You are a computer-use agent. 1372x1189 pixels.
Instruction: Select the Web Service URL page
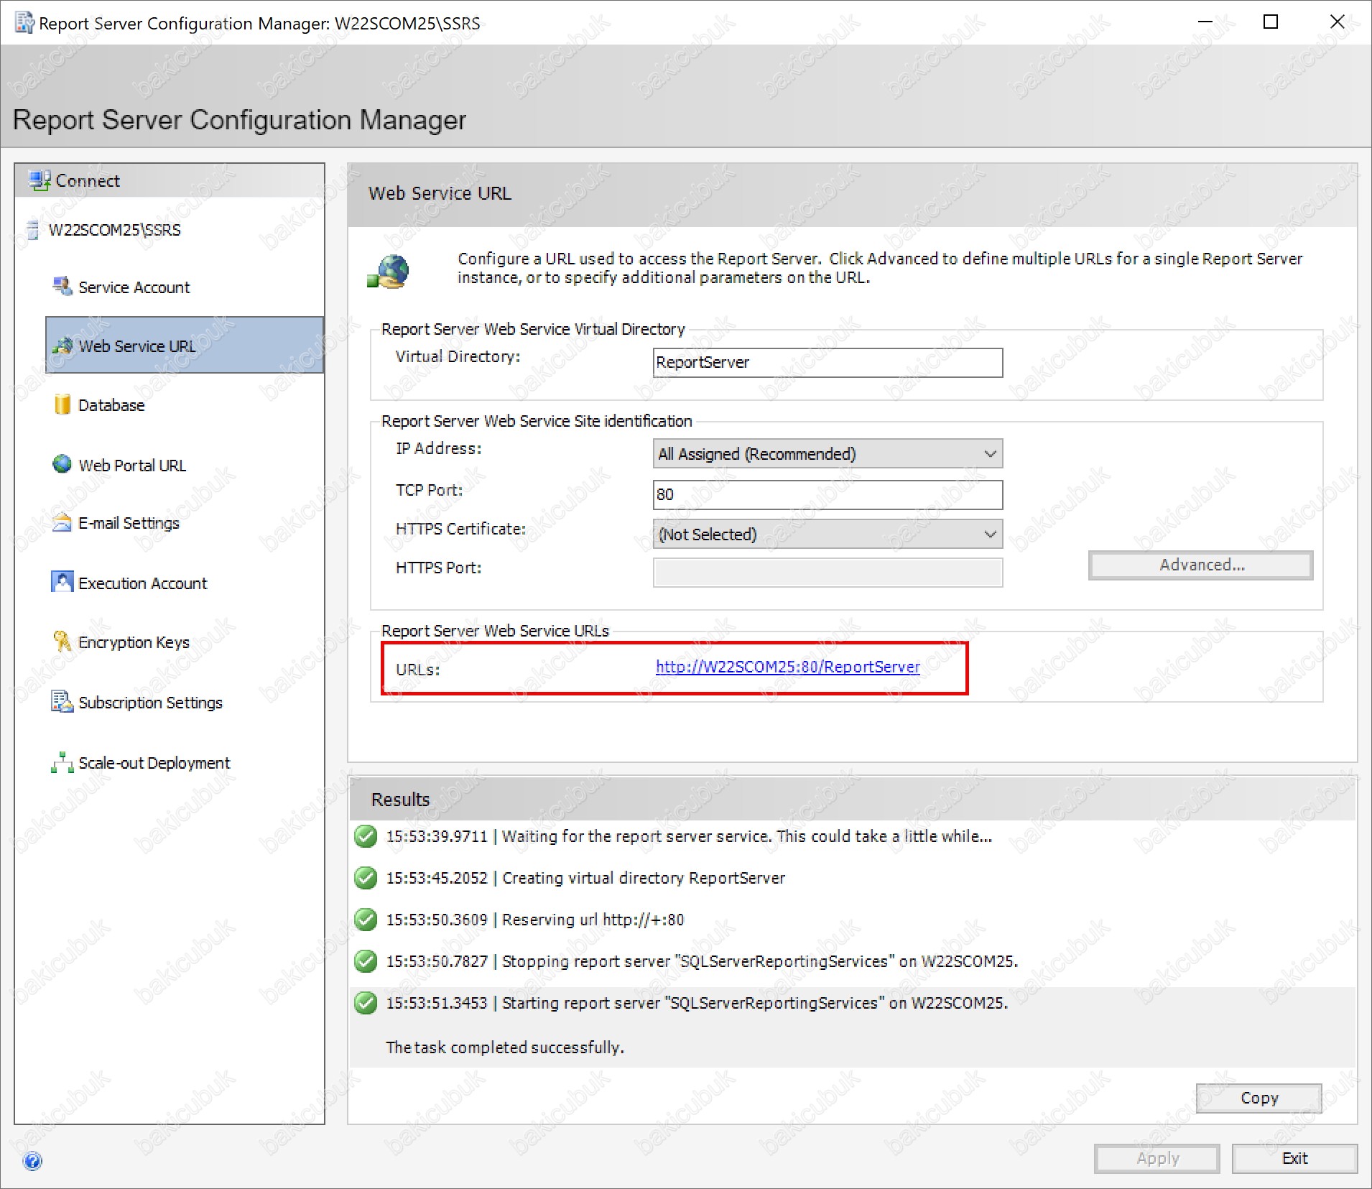click(185, 345)
